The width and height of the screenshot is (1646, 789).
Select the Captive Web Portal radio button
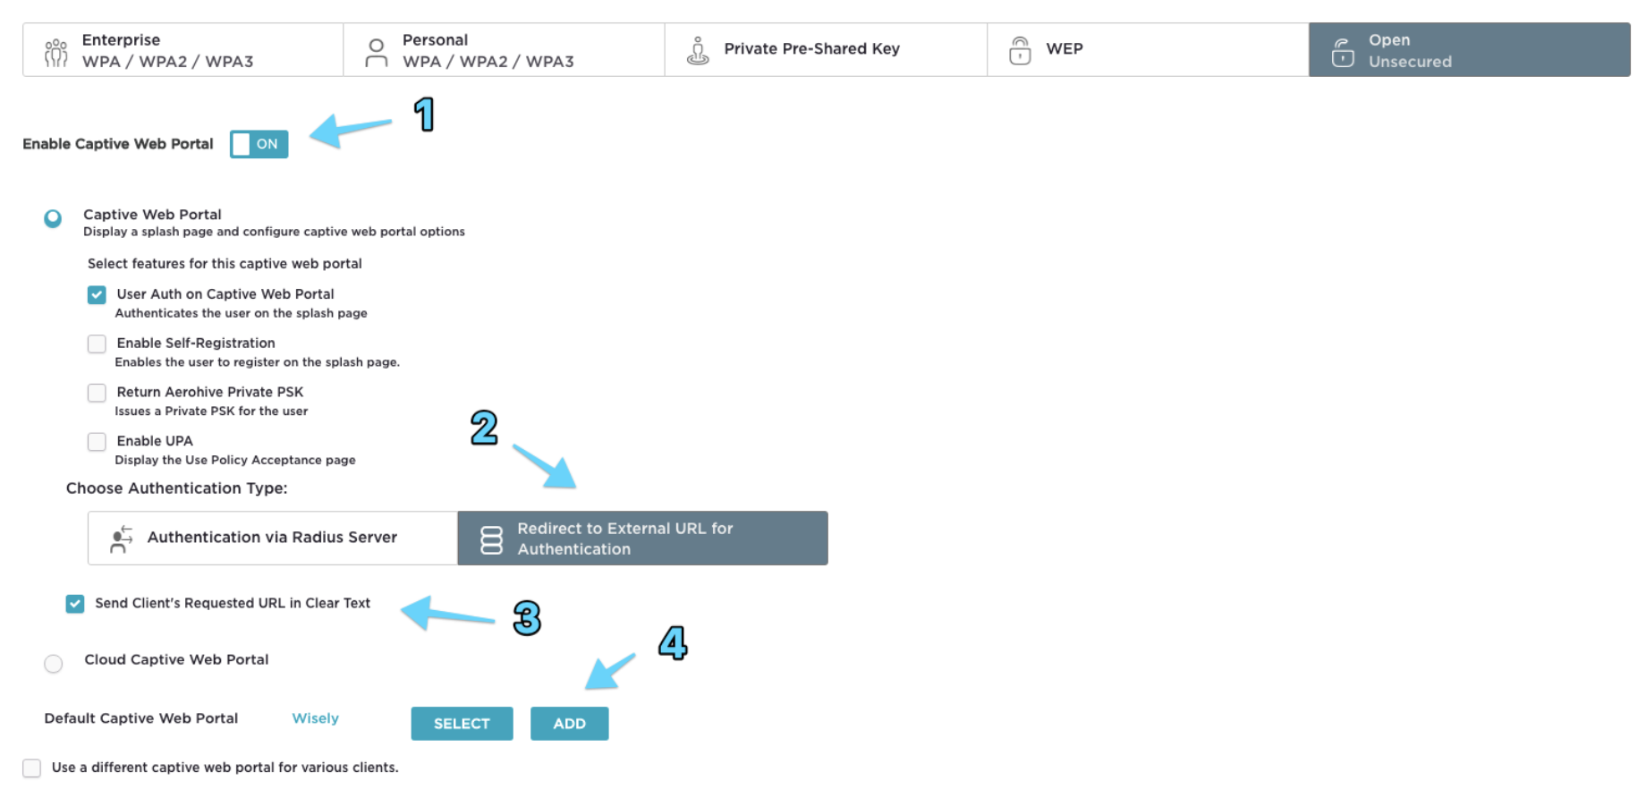point(53,218)
